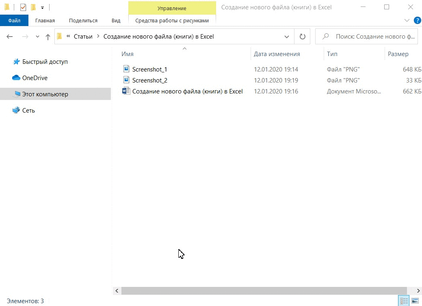422x306 pixels.
Task: Sort by the Тип column header
Action: click(332, 54)
